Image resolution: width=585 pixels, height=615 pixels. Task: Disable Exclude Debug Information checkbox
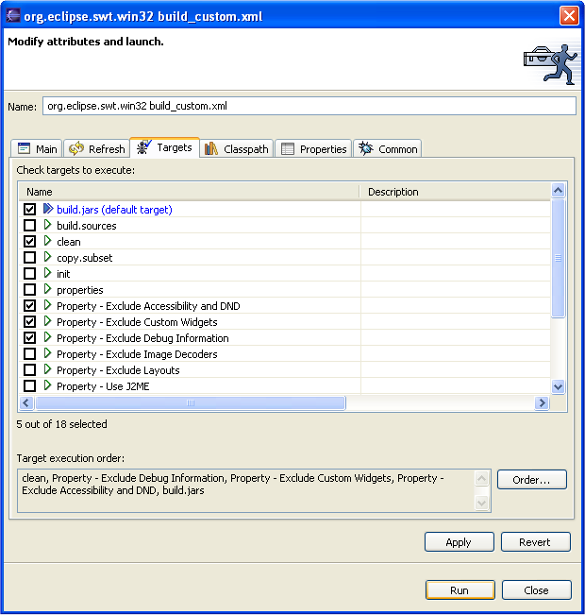[29, 338]
